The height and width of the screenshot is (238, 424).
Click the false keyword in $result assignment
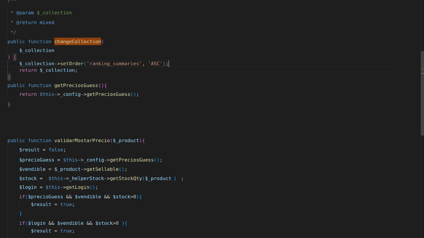pyautogui.click(x=56, y=150)
